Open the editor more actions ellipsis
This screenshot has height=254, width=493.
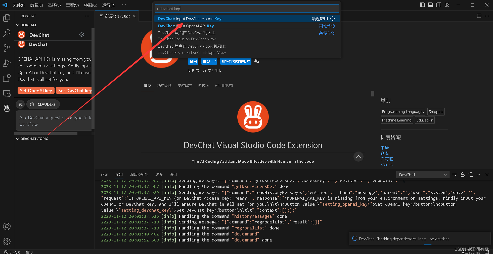[487, 16]
